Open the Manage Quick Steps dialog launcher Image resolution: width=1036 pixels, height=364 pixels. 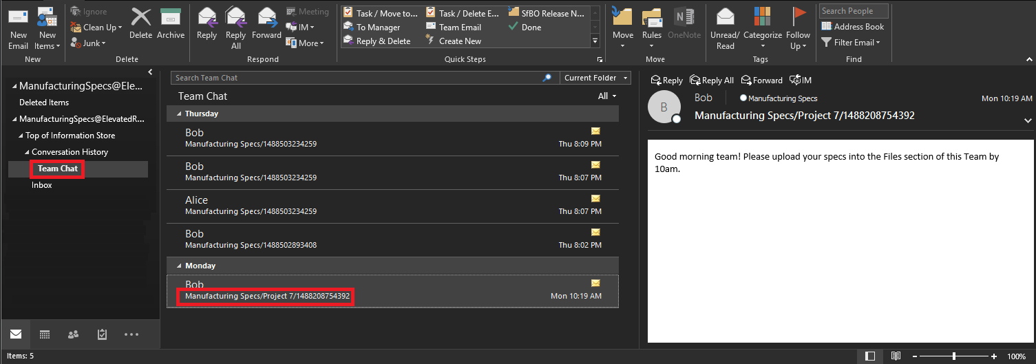599,60
